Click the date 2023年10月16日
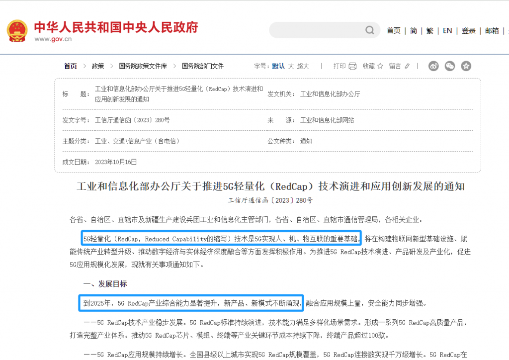The width and height of the screenshot is (509, 360). click(x=116, y=162)
